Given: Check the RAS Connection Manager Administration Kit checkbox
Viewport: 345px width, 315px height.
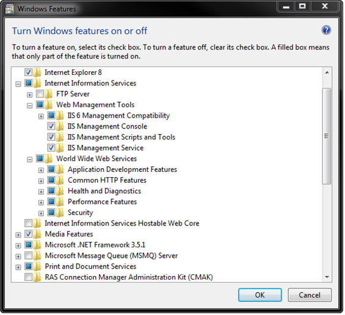Looking at the screenshot, I should pyautogui.click(x=28, y=277).
